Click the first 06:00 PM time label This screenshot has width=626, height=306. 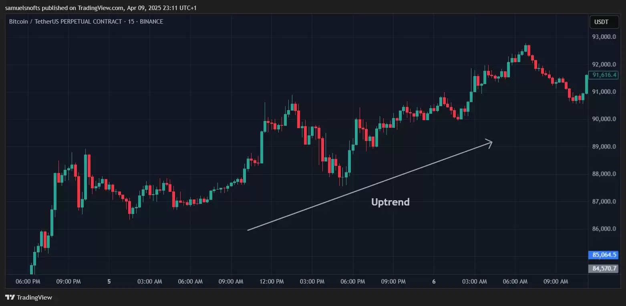pyautogui.click(x=28, y=282)
